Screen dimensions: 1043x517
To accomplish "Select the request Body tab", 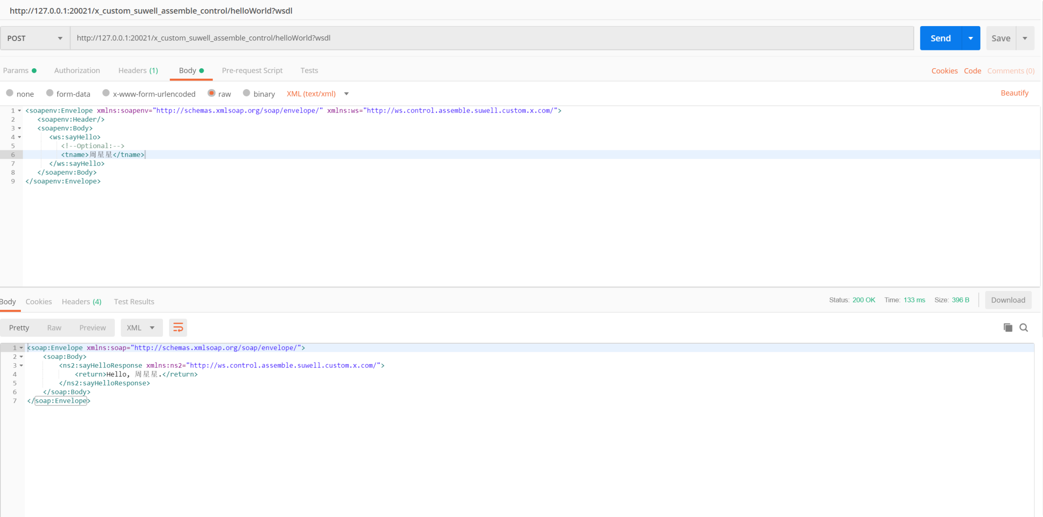I will click(191, 70).
